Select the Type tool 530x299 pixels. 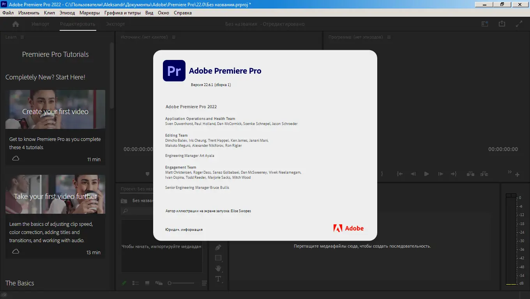click(x=218, y=279)
